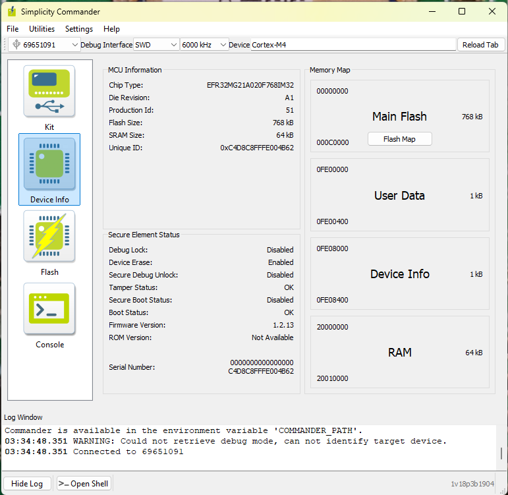Click the USB adapter icon beside 69651091
Image resolution: width=508 pixels, height=495 pixels.
click(16, 44)
